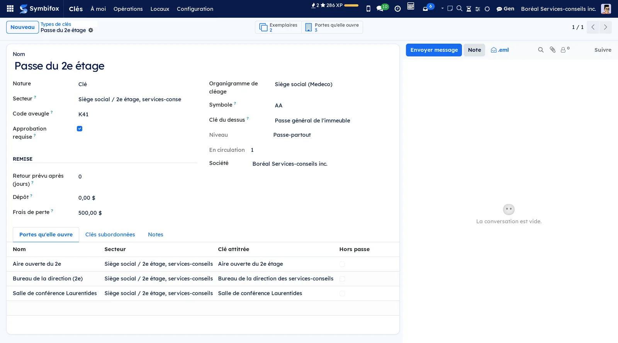The height and width of the screenshot is (343, 618).
Task: Switch to the Clés subordonnées tab
Action: (x=110, y=234)
